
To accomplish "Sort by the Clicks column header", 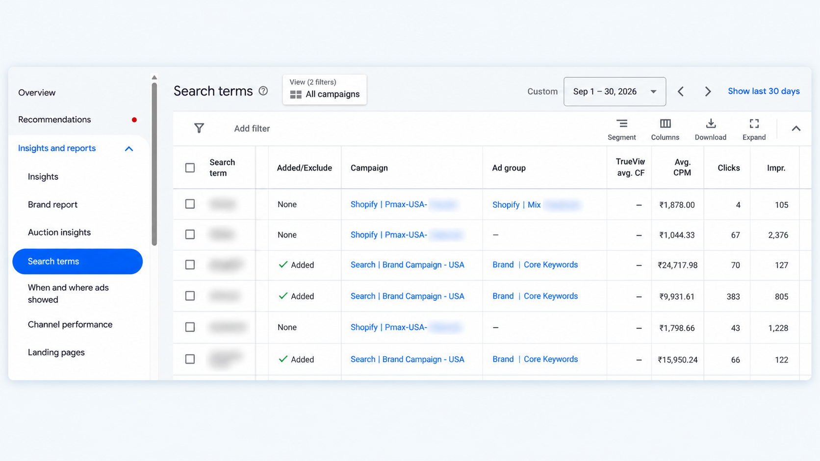I will (729, 168).
